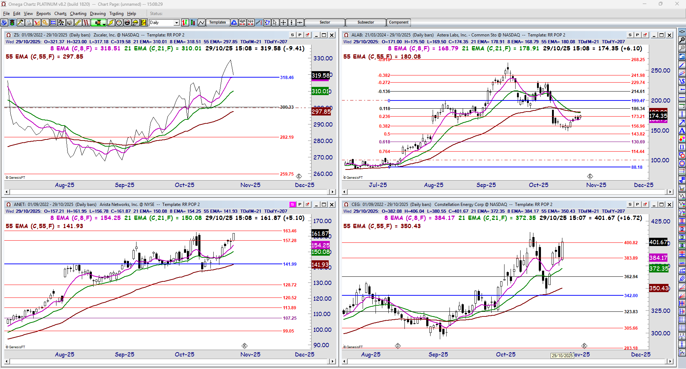This screenshot has height=369, width=686.
Task: Select the diagonal arrow drawing tool
Action: (x=682, y=122)
